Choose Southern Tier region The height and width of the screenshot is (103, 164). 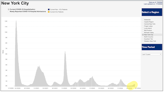pyautogui.click(x=143, y=39)
